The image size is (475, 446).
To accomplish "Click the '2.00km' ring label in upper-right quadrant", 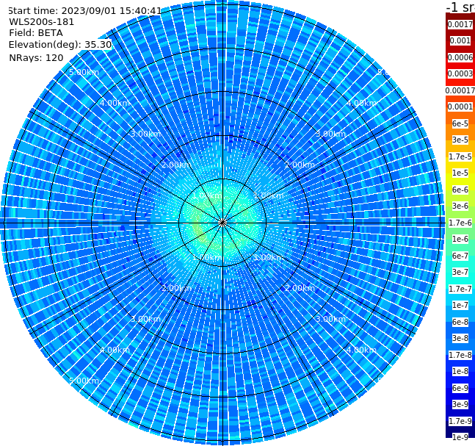I will point(300,165).
